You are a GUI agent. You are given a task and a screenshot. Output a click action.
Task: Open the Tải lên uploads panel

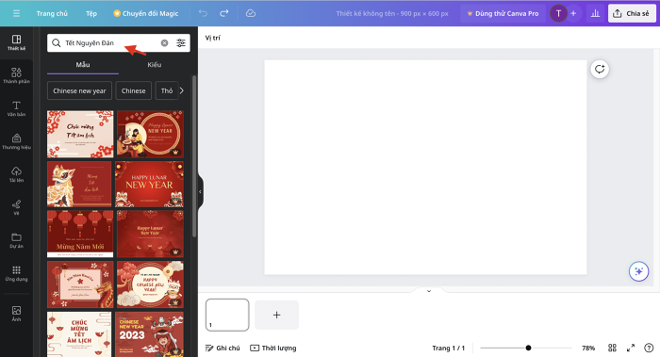point(16,174)
